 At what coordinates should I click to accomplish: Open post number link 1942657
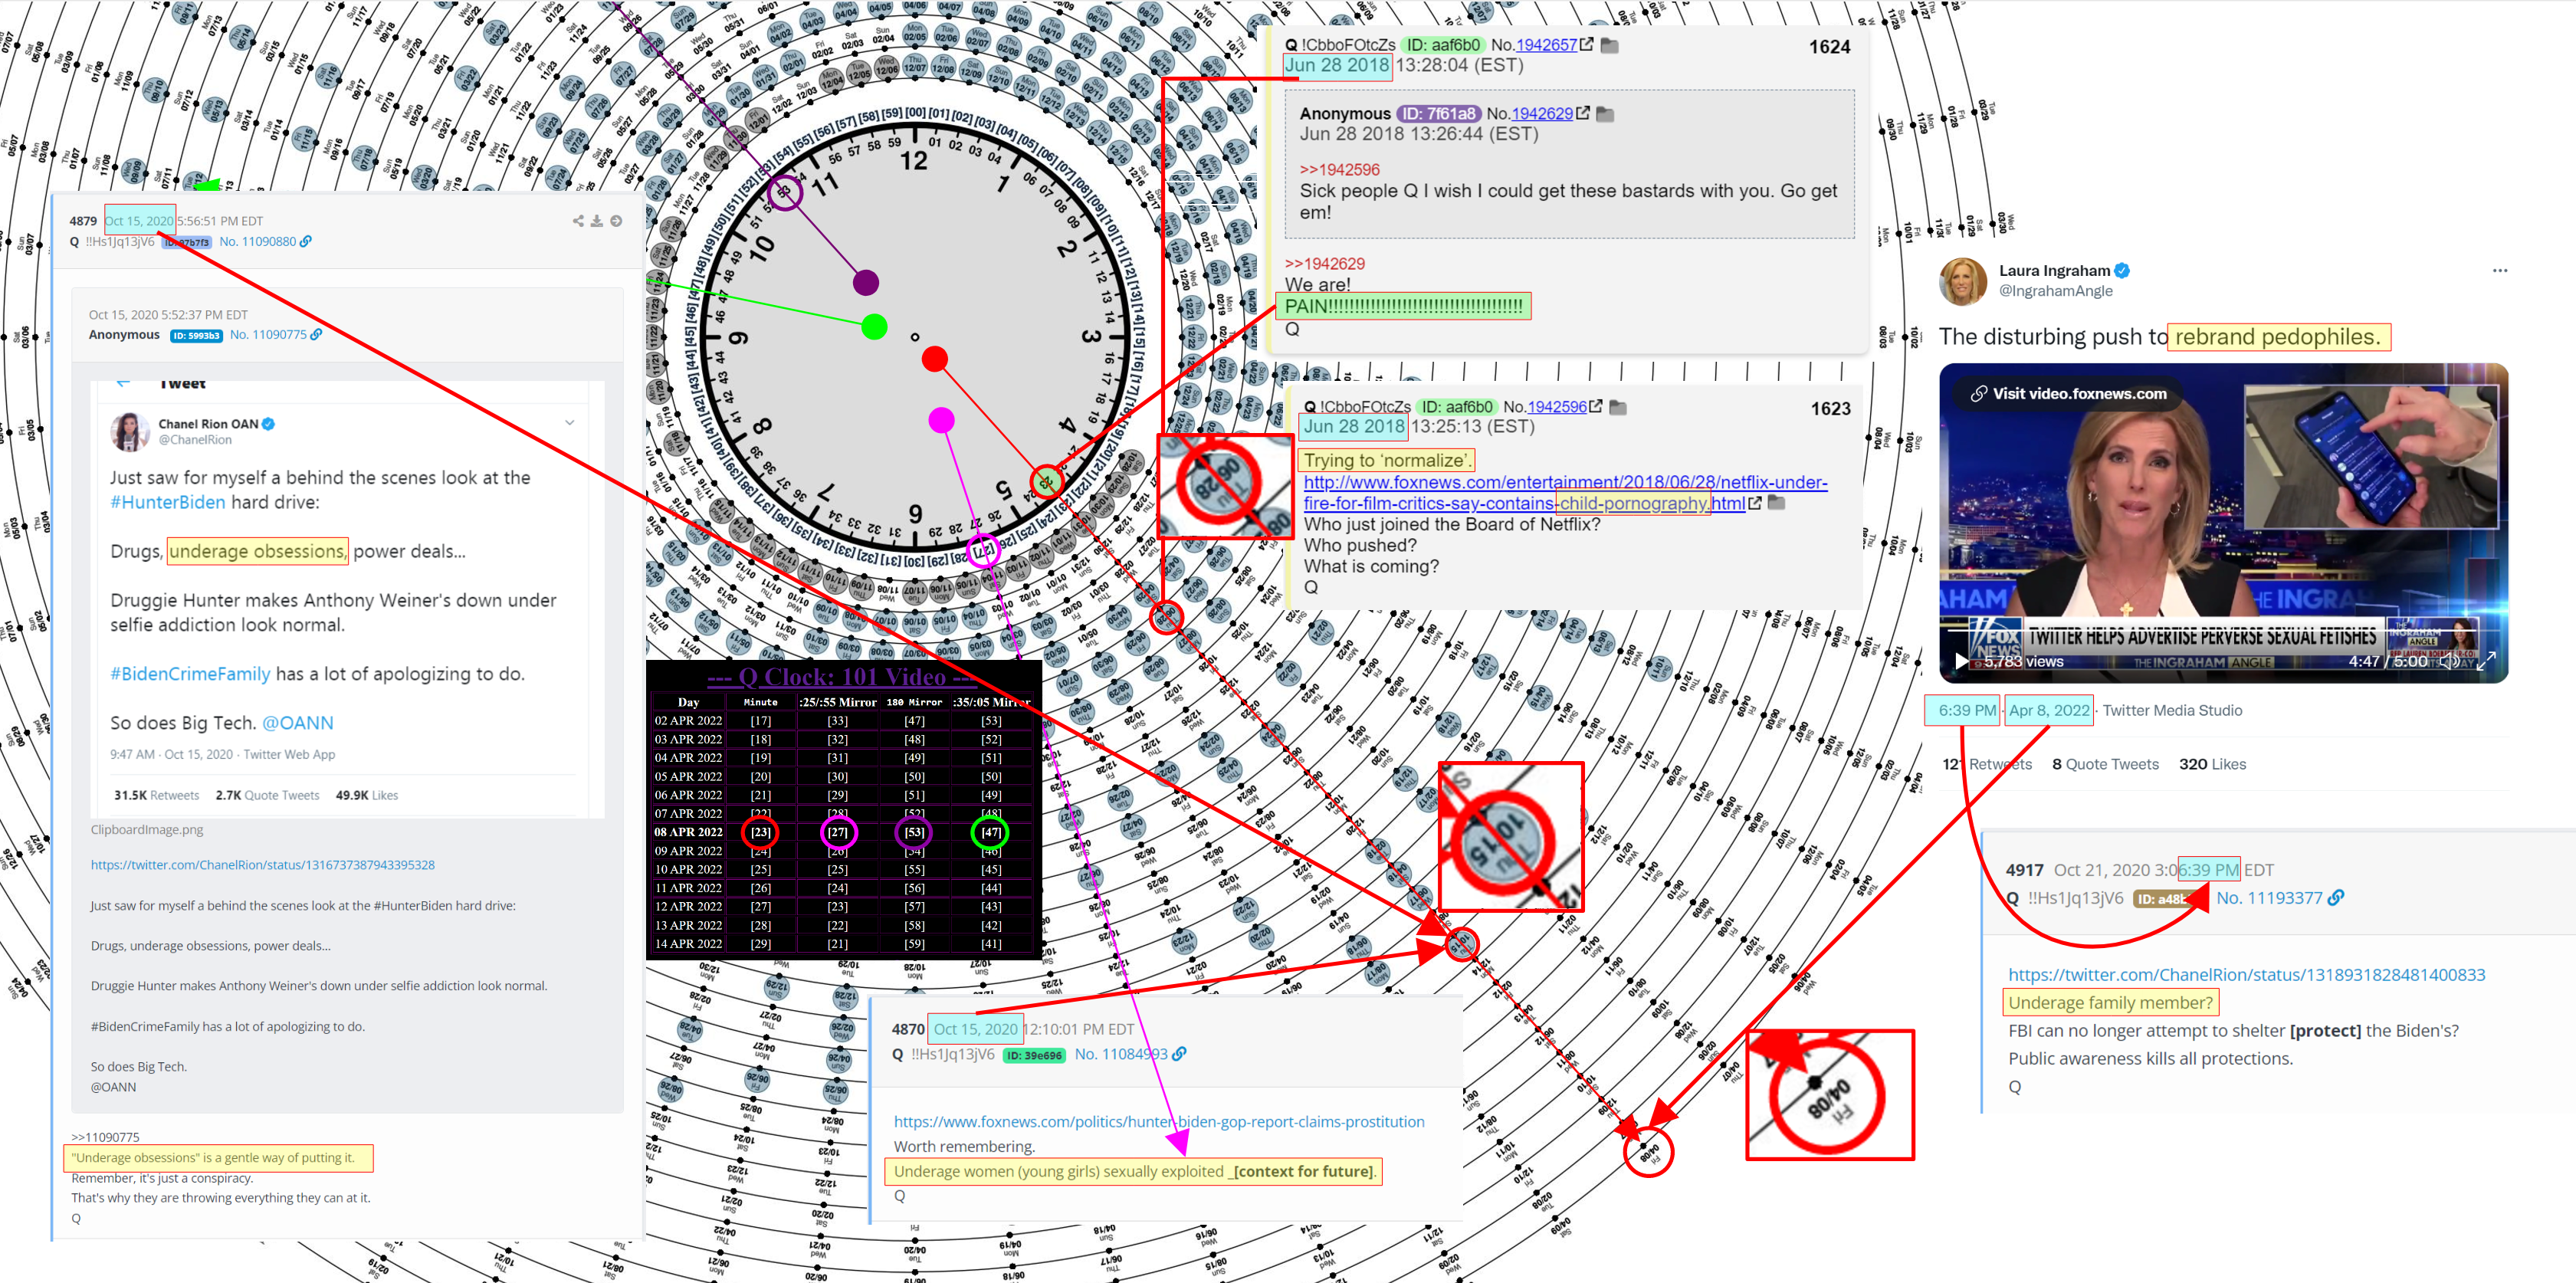1546,45
